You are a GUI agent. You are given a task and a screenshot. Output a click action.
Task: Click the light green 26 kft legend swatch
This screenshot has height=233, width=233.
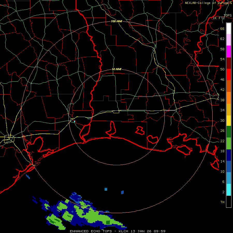(x=229, y=143)
